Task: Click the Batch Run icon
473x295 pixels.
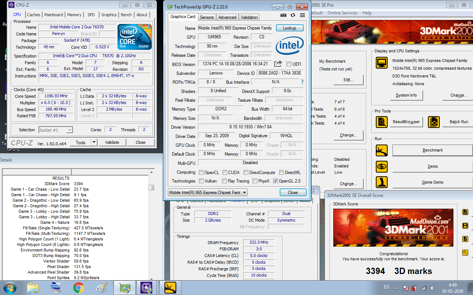Action: tap(434, 122)
